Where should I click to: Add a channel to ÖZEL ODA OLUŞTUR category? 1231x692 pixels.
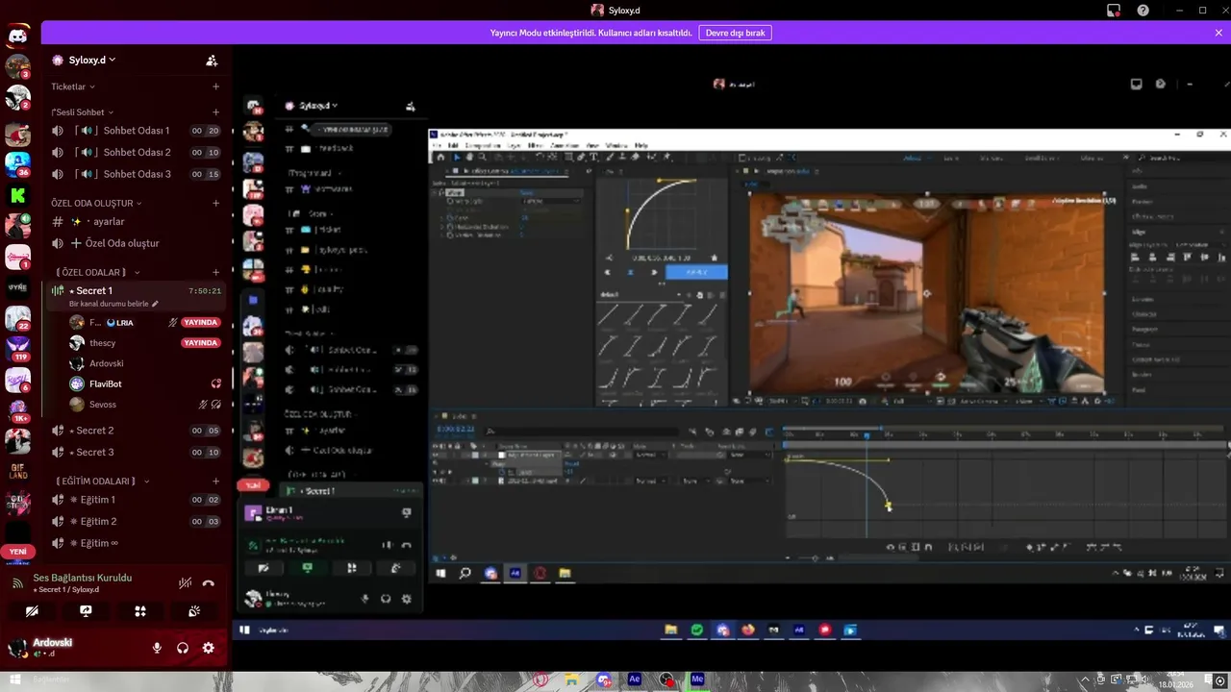(x=215, y=204)
